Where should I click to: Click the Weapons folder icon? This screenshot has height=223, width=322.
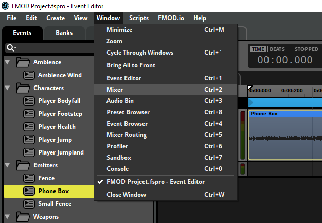[23, 217]
